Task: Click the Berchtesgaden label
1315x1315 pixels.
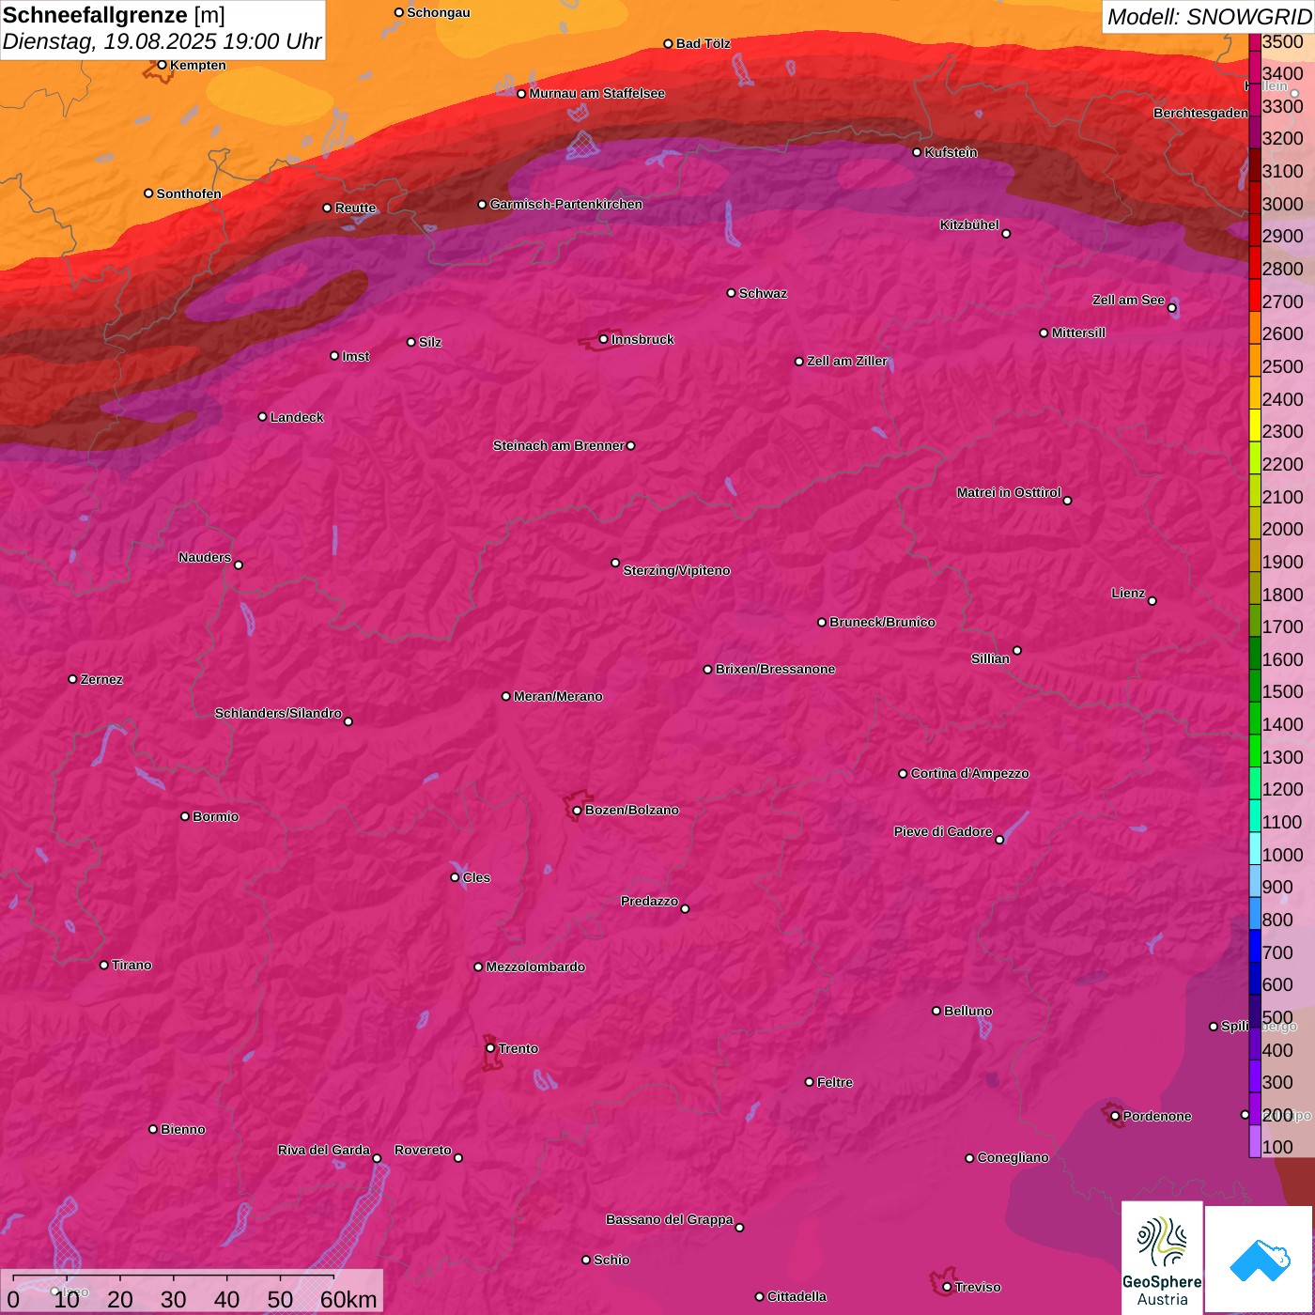Action: [x=1200, y=113]
